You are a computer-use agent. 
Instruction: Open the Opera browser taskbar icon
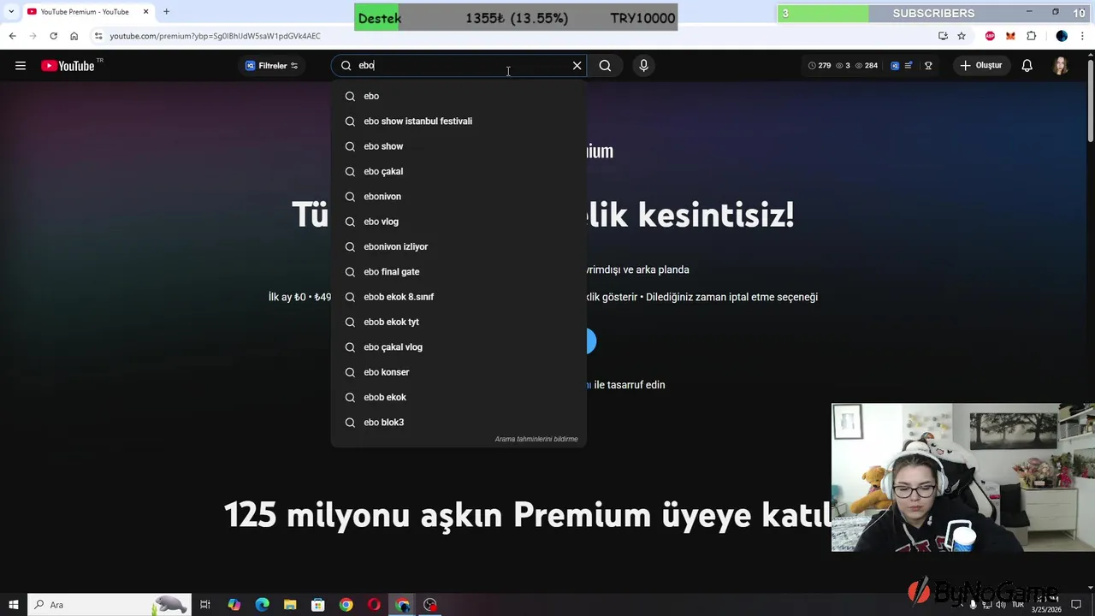374,605
